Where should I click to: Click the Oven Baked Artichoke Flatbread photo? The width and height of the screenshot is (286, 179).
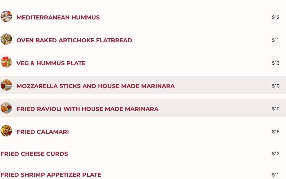pyautogui.click(x=6, y=39)
